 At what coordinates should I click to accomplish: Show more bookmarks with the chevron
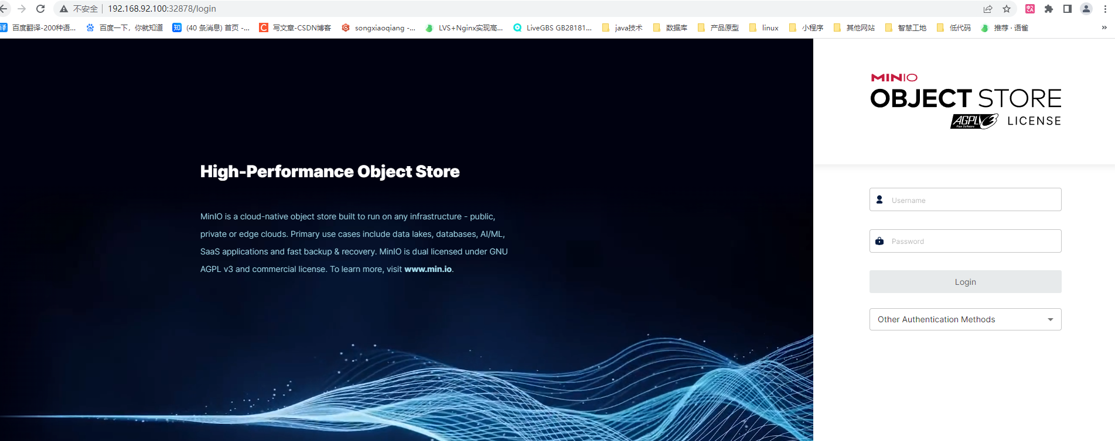pyautogui.click(x=1104, y=27)
